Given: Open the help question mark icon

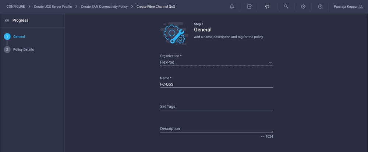Looking at the screenshot, I should (320, 7).
